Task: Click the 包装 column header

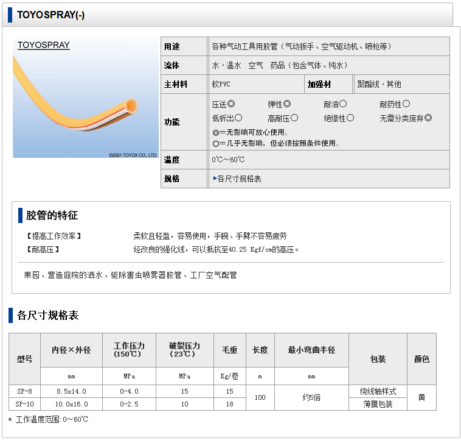Action: coord(378,359)
